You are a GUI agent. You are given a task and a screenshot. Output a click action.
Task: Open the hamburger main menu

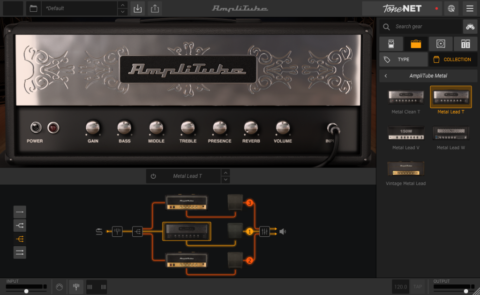(469, 8)
